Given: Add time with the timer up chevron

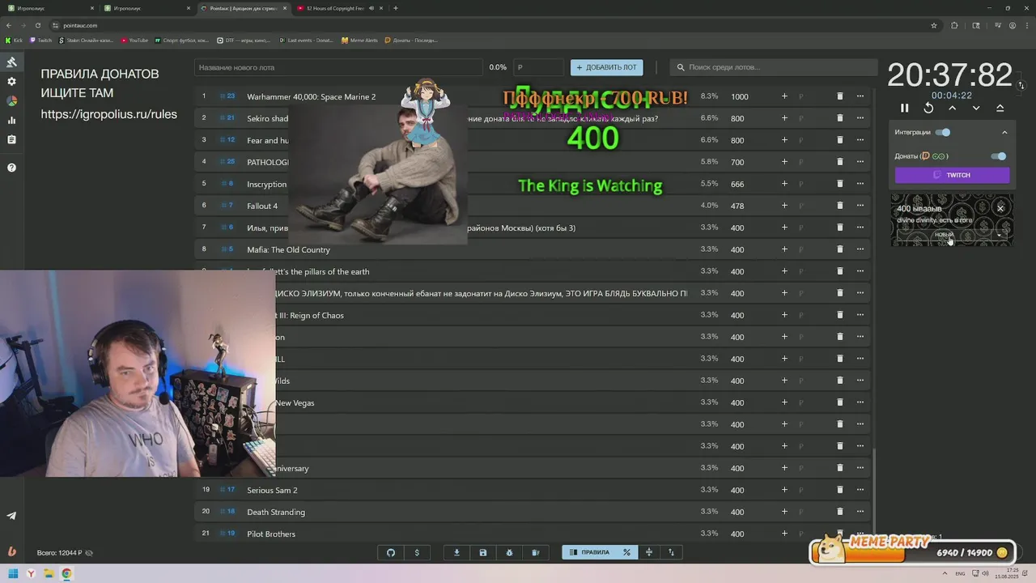Looking at the screenshot, I should pyautogui.click(x=953, y=108).
